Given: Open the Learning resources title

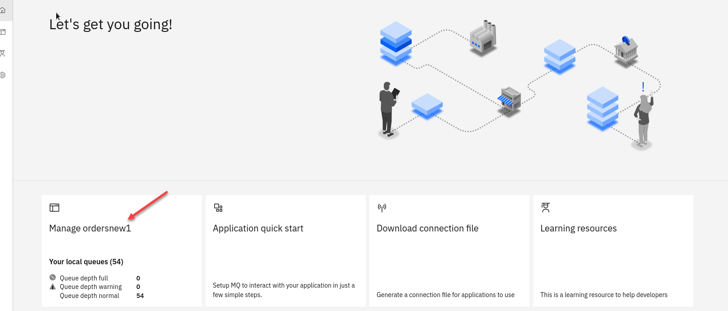Looking at the screenshot, I should pyautogui.click(x=578, y=228).
